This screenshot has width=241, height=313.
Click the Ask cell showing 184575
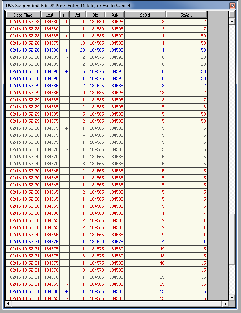pos(115,242)
